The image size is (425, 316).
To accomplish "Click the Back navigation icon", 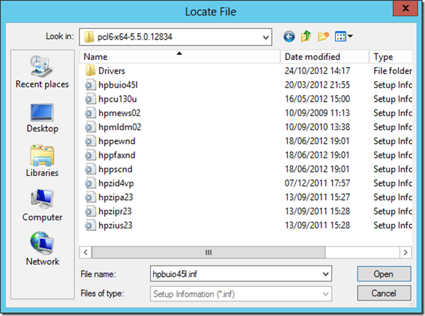I will [x=289, y=36].
